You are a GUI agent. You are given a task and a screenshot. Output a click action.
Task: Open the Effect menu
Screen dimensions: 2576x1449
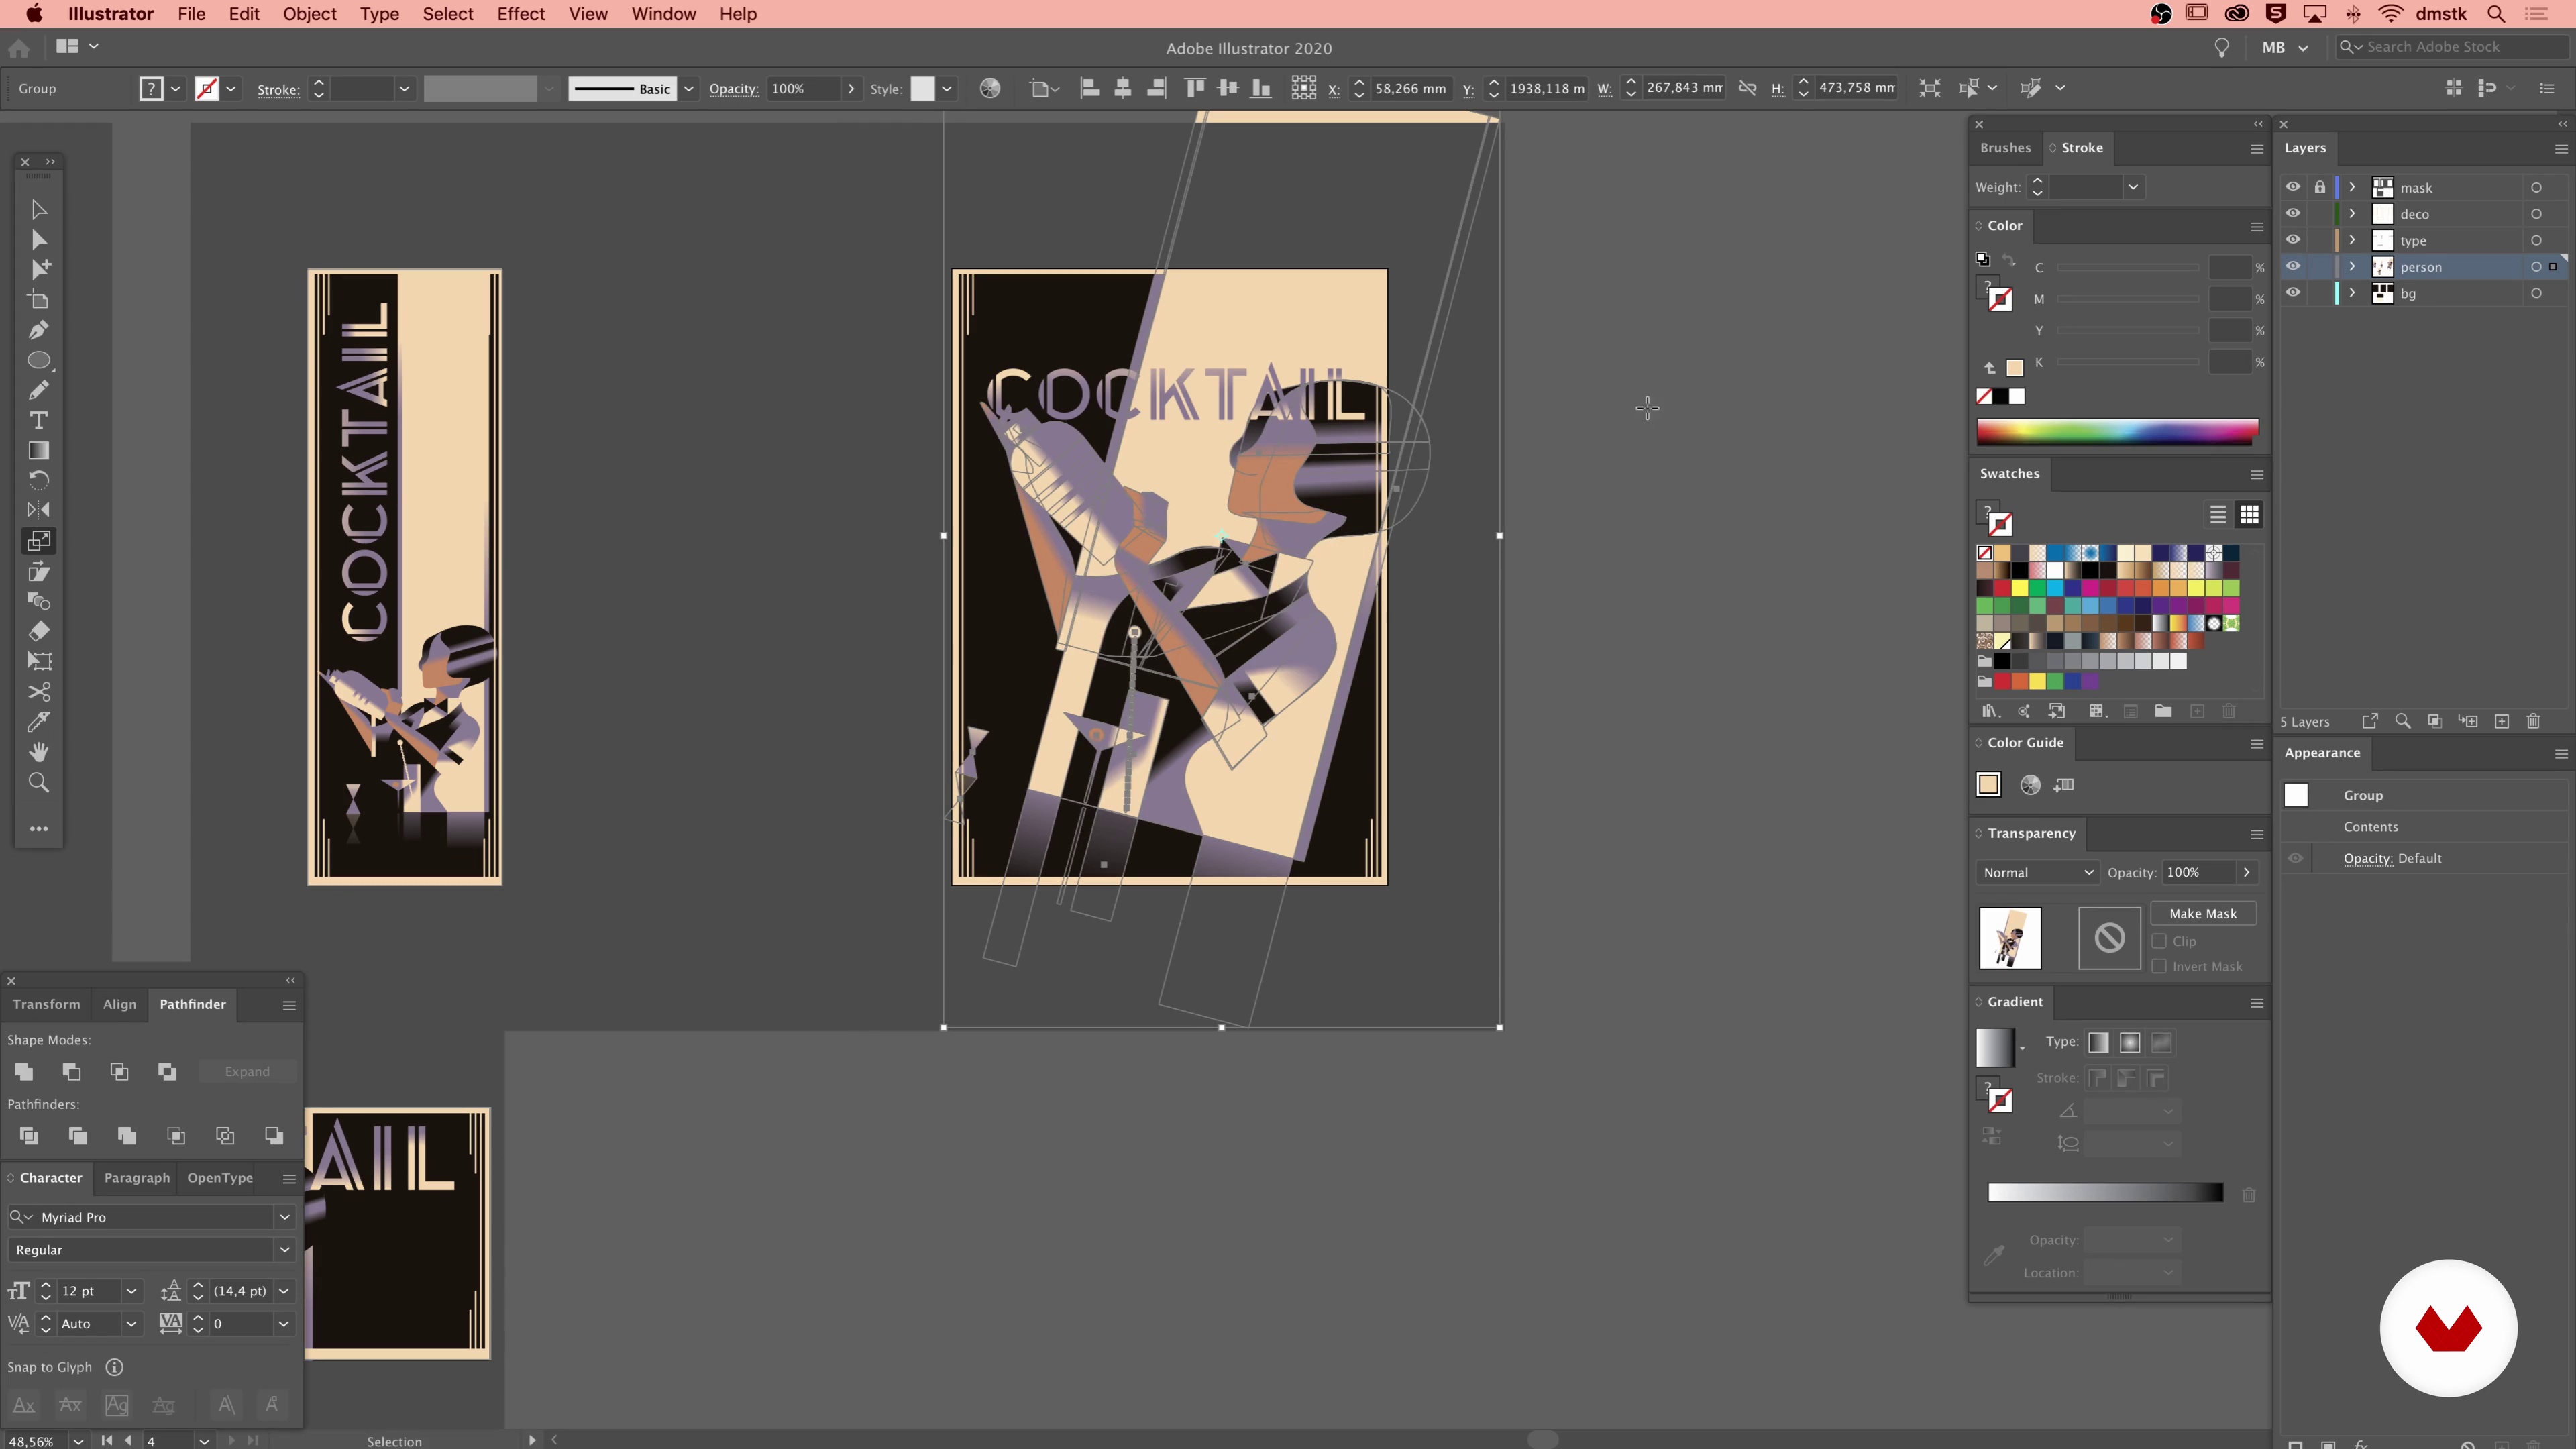(x=520, y=14)
